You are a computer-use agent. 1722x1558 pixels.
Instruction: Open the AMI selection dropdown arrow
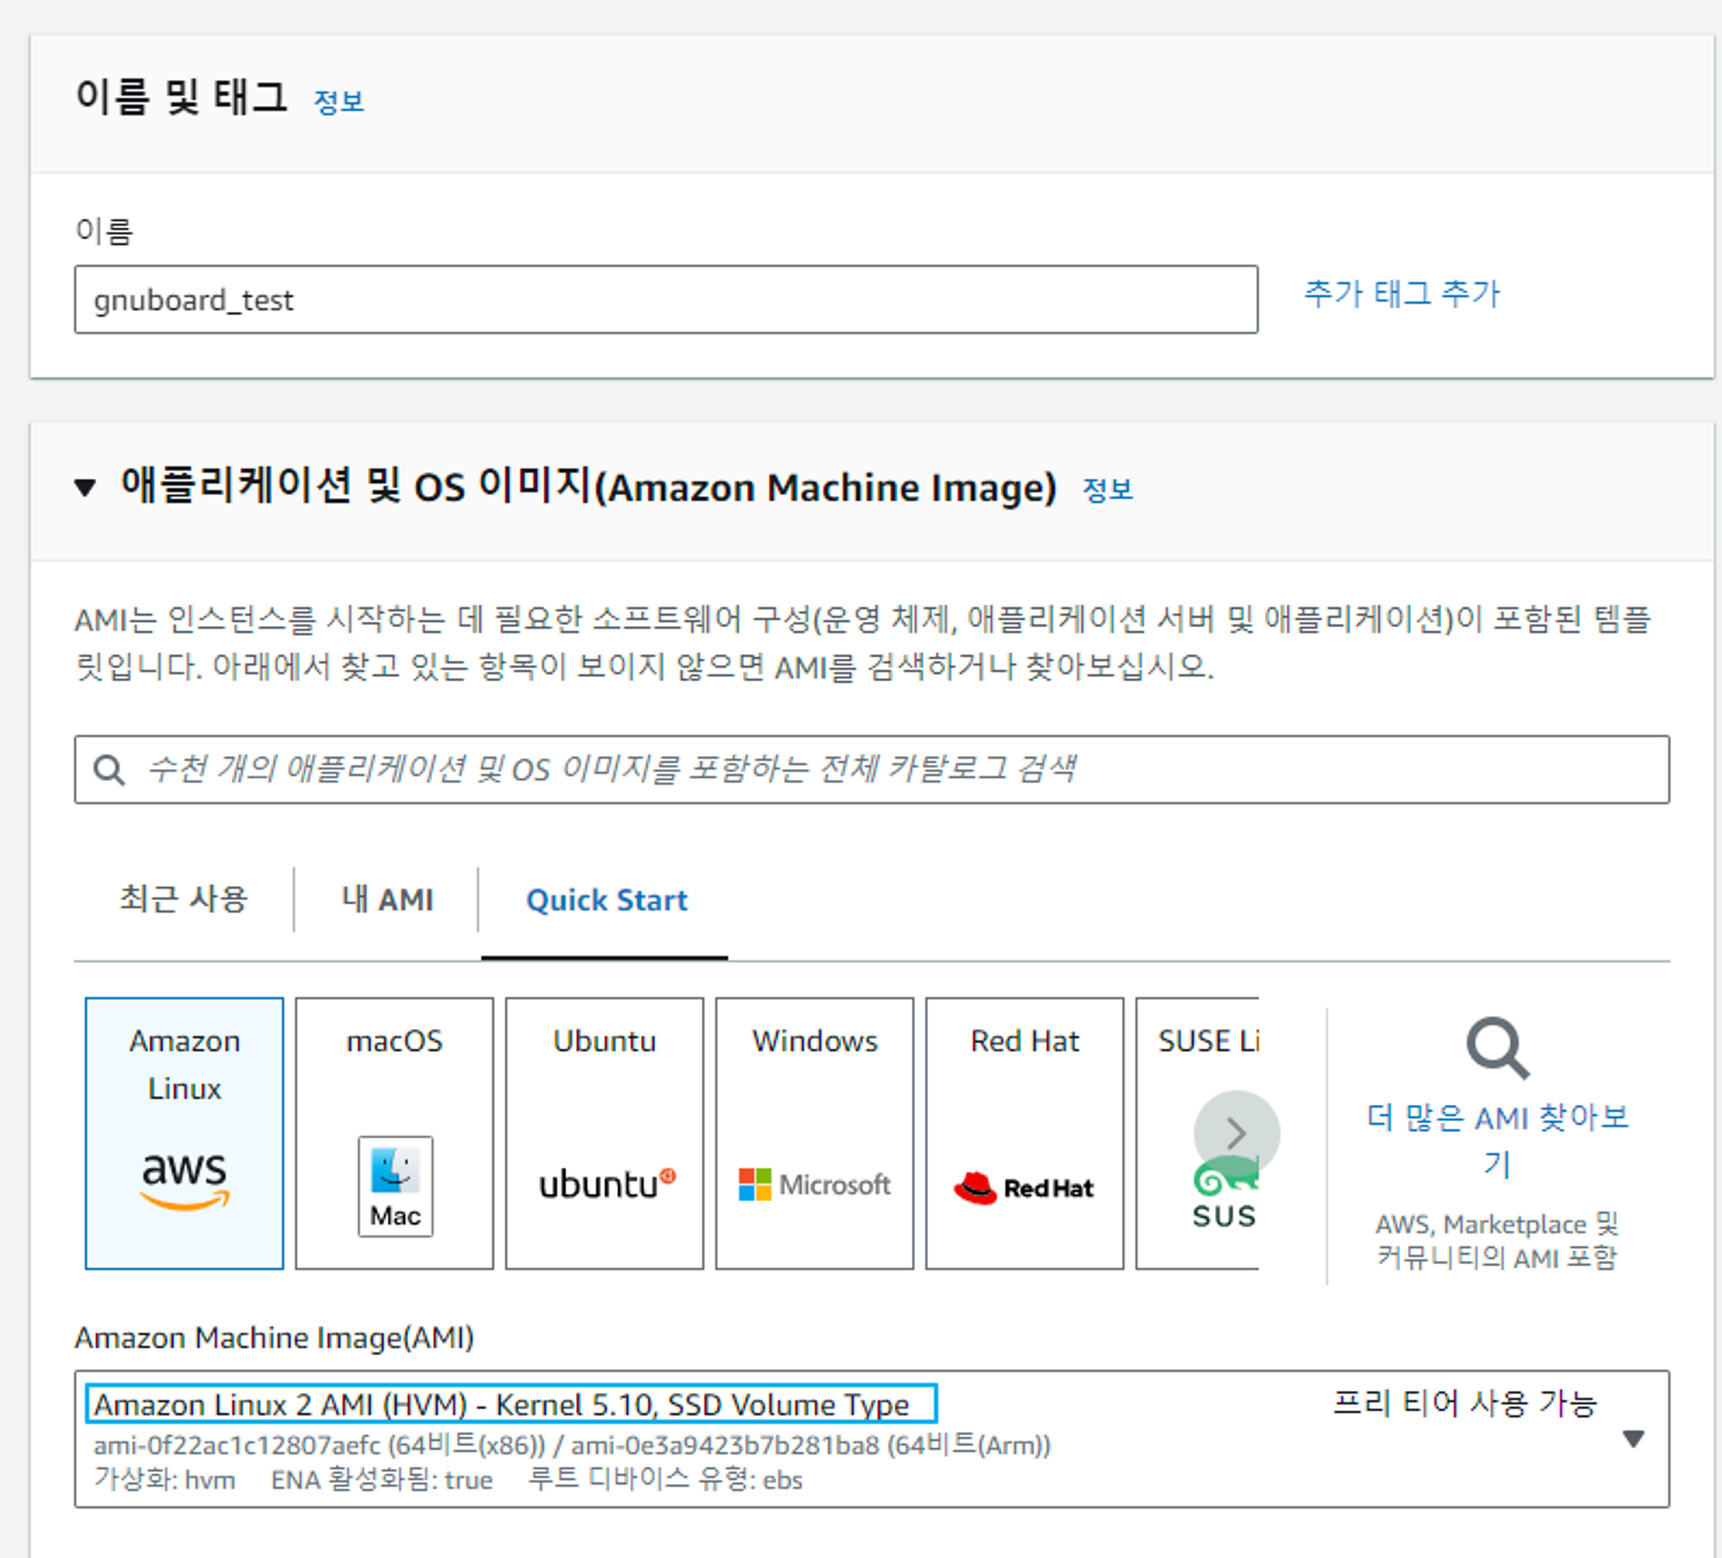(x=1632, y=1438)
